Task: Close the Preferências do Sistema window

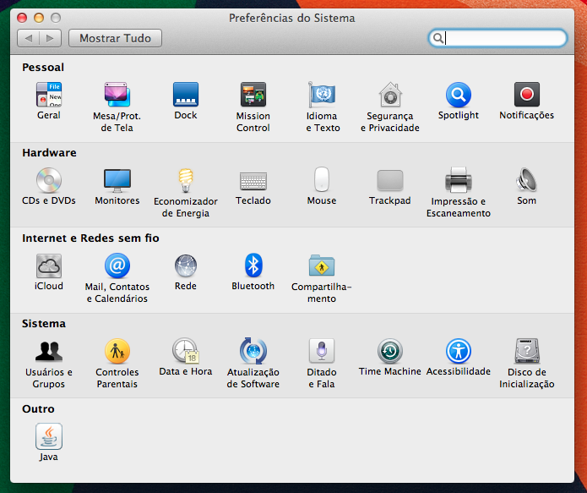Action: click(22, 18)
